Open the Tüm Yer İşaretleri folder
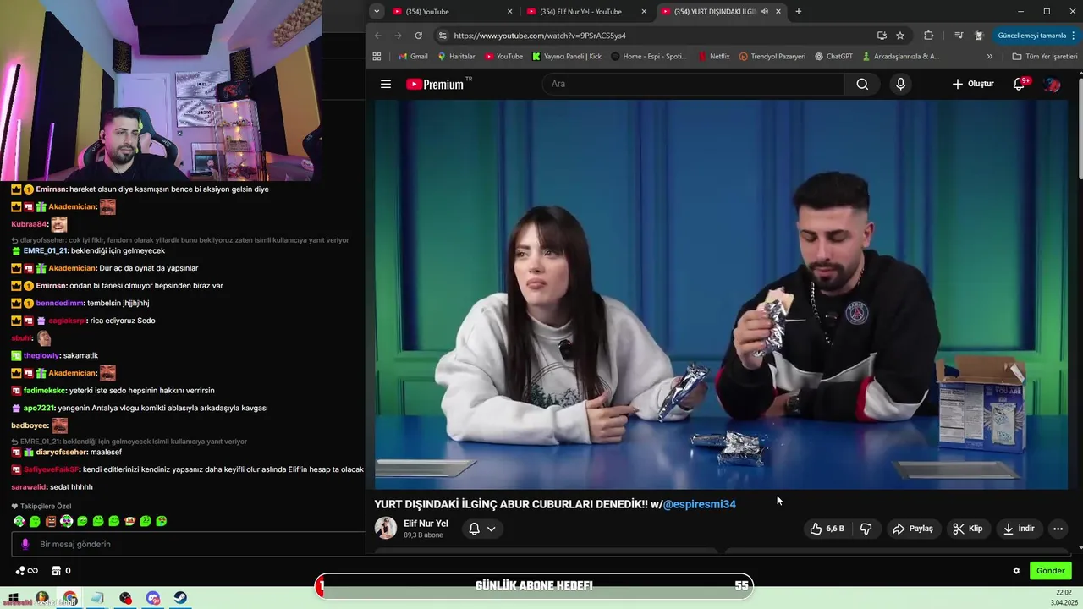Viewport: 1083px width, 609px height. [1045, 57]
